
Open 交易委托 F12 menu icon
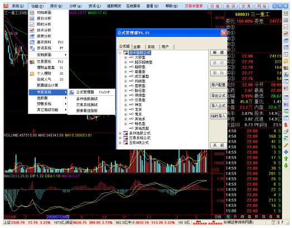pyautogui.click(x=32, y=62)
